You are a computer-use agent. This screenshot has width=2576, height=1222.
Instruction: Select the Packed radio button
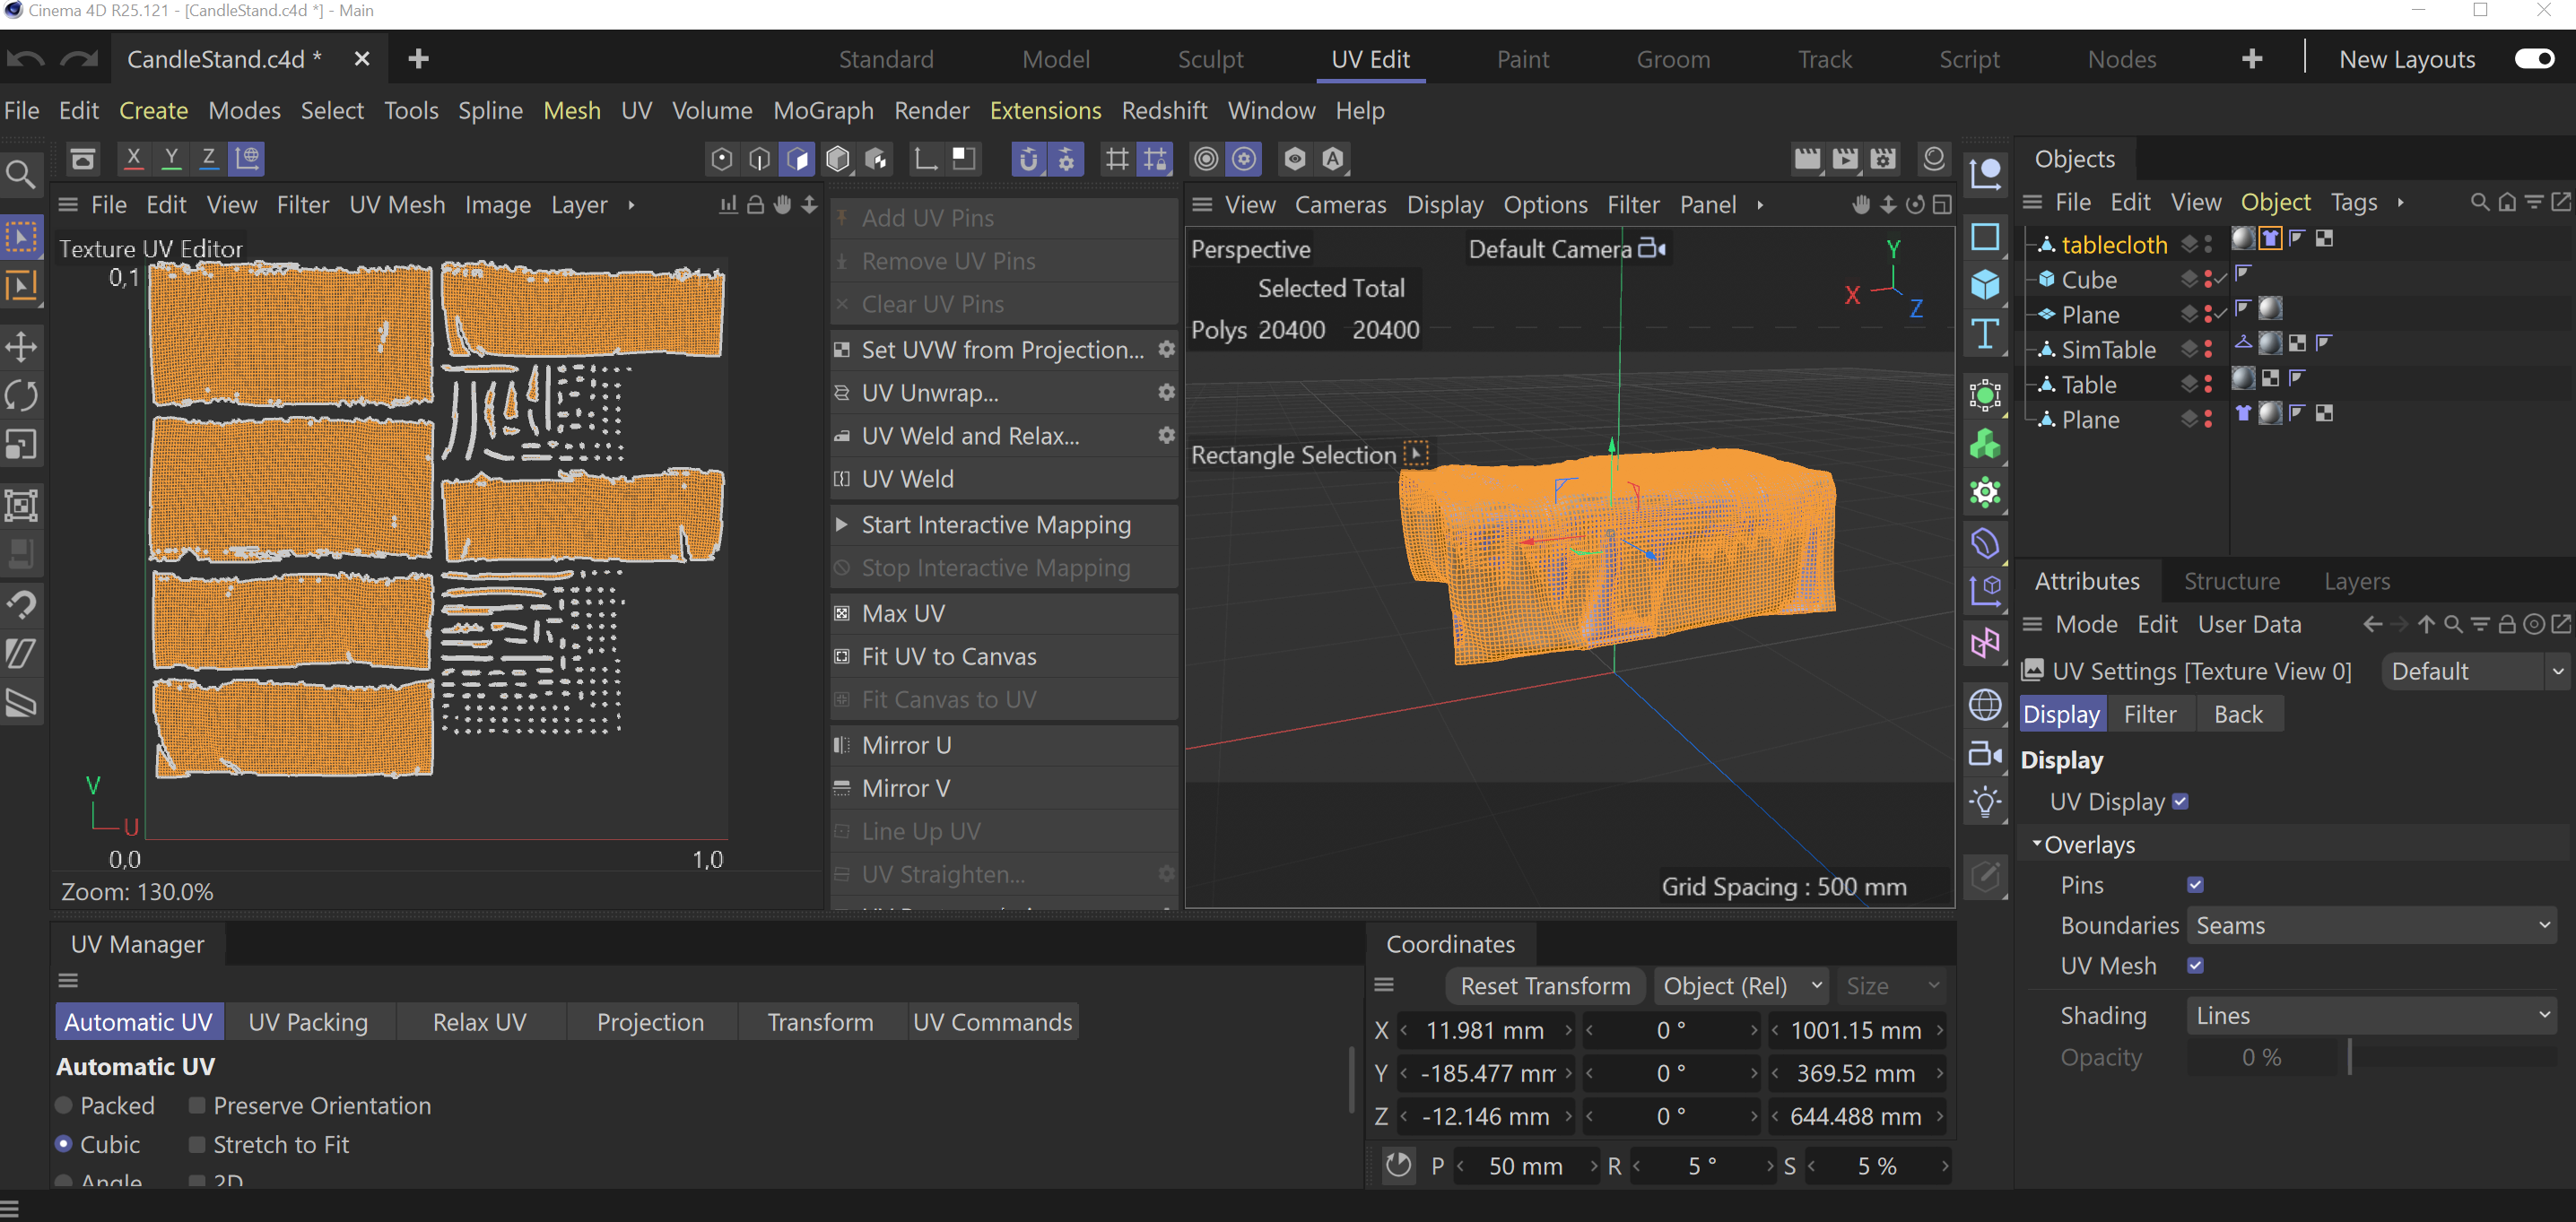(x=64, y=1105)
